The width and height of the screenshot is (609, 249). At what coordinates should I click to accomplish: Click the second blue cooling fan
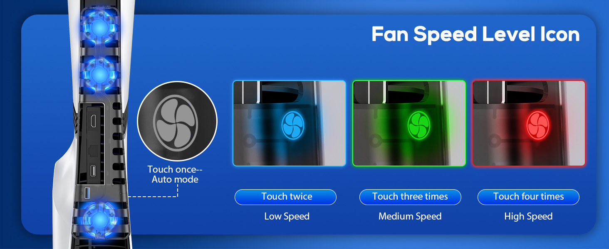point(99,74)
